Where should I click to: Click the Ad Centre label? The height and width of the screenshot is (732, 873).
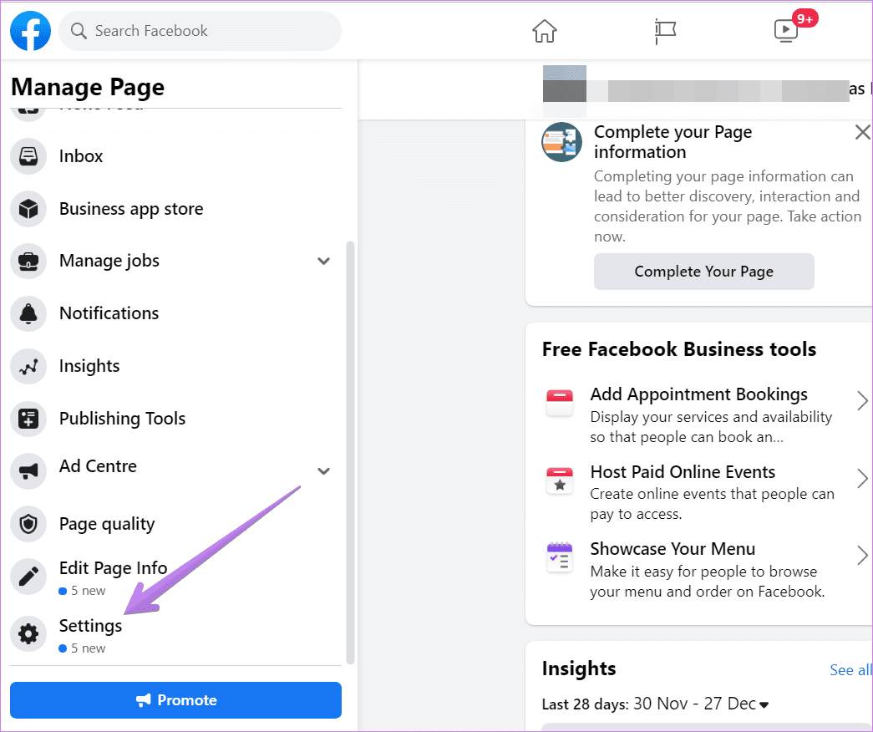point(98,465)
